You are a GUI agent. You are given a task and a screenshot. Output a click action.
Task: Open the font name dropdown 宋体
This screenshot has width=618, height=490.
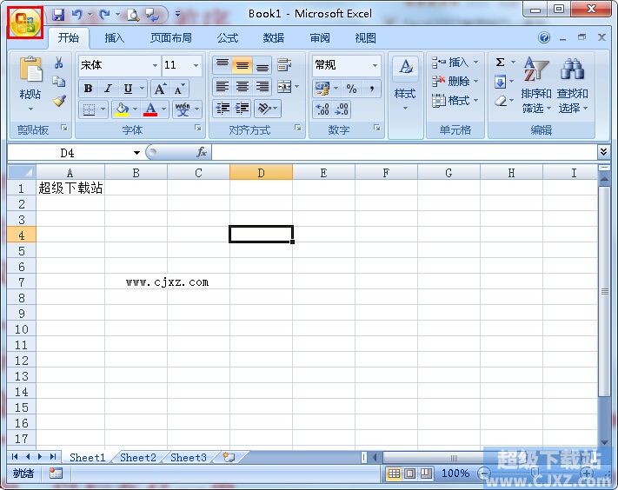pyautogui.click(x=155, y=65)
